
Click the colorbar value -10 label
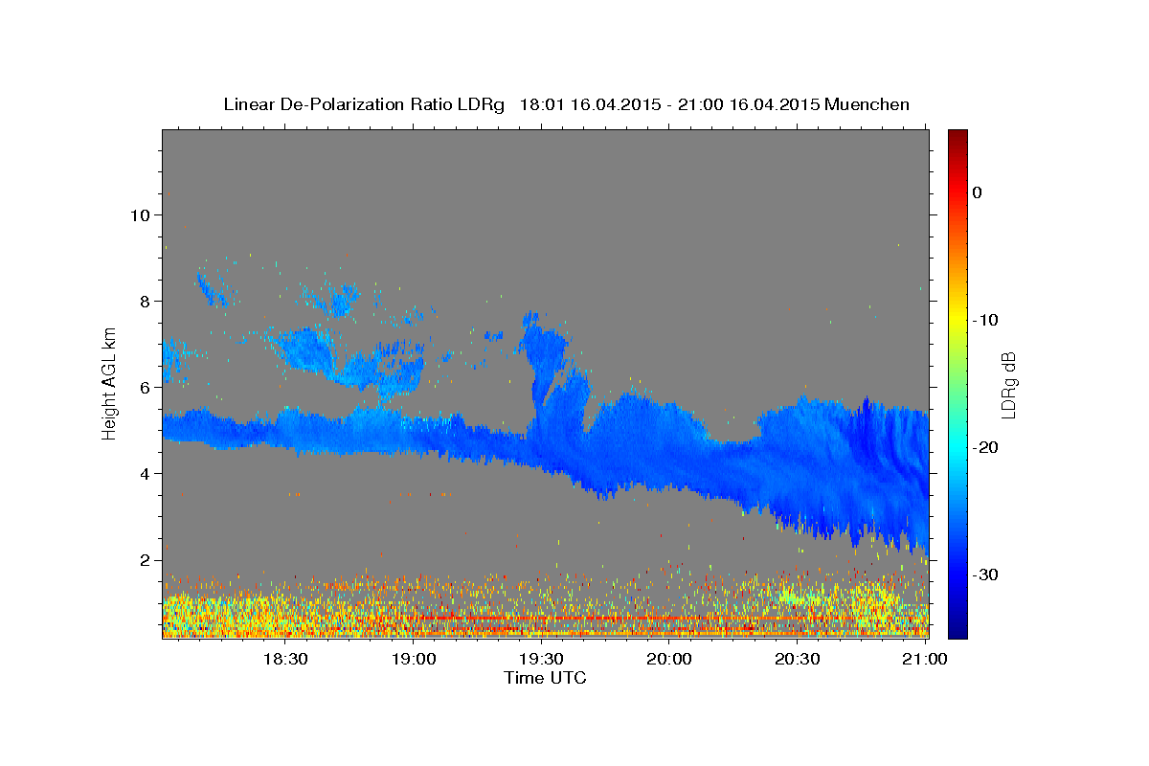(985, 320)
